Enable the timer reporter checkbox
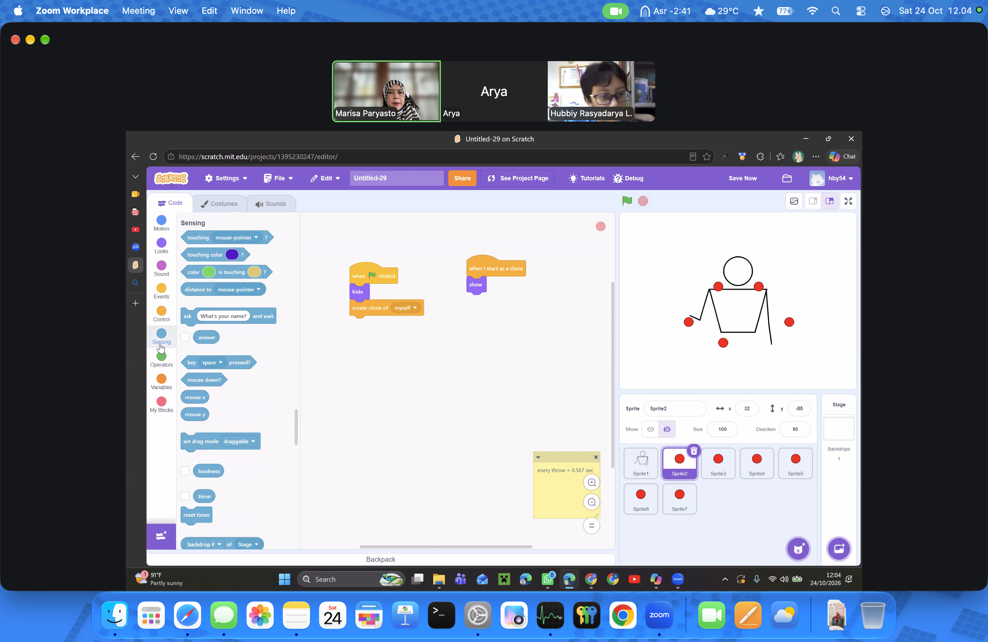This screenshot has width=988, height=642. (185, 496)
